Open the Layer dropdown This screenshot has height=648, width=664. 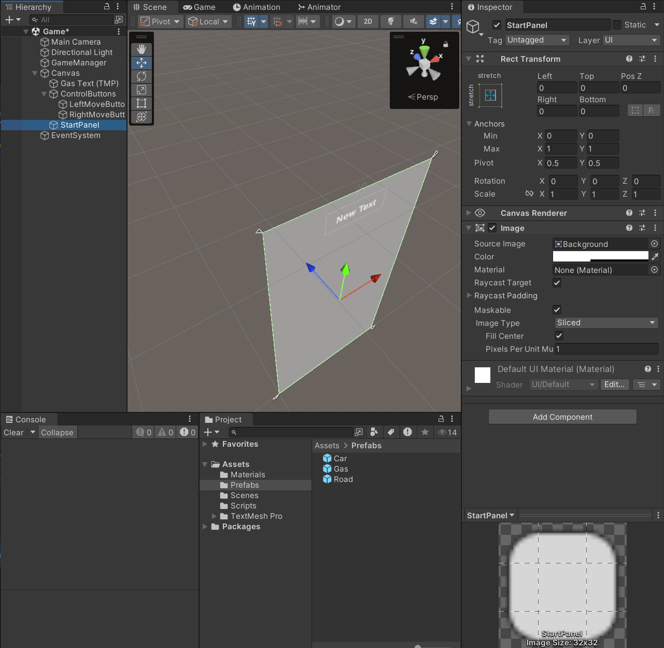point(631,40)
